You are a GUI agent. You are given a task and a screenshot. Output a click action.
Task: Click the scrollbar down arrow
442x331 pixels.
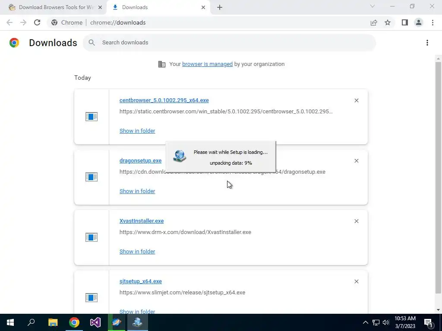pyautogui.click(x=438, y=310)
